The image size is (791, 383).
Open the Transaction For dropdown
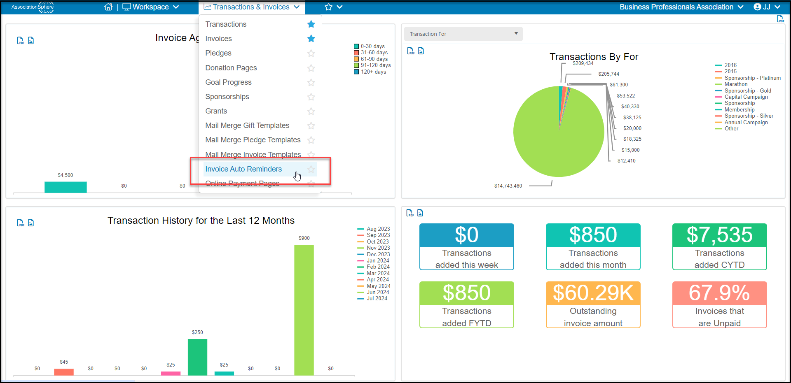pyautogui.click(x=463, y=34)
